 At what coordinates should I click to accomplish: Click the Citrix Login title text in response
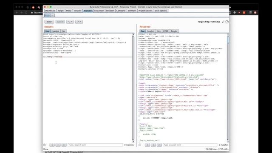coord(154,91)
